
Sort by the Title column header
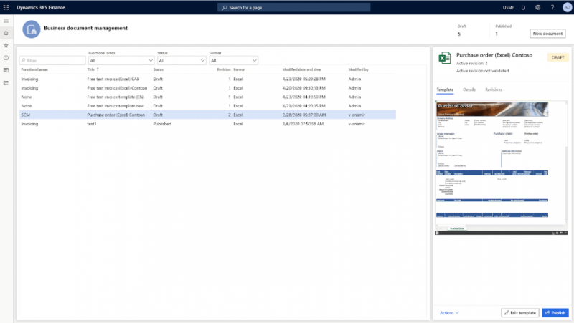[91, 69]
